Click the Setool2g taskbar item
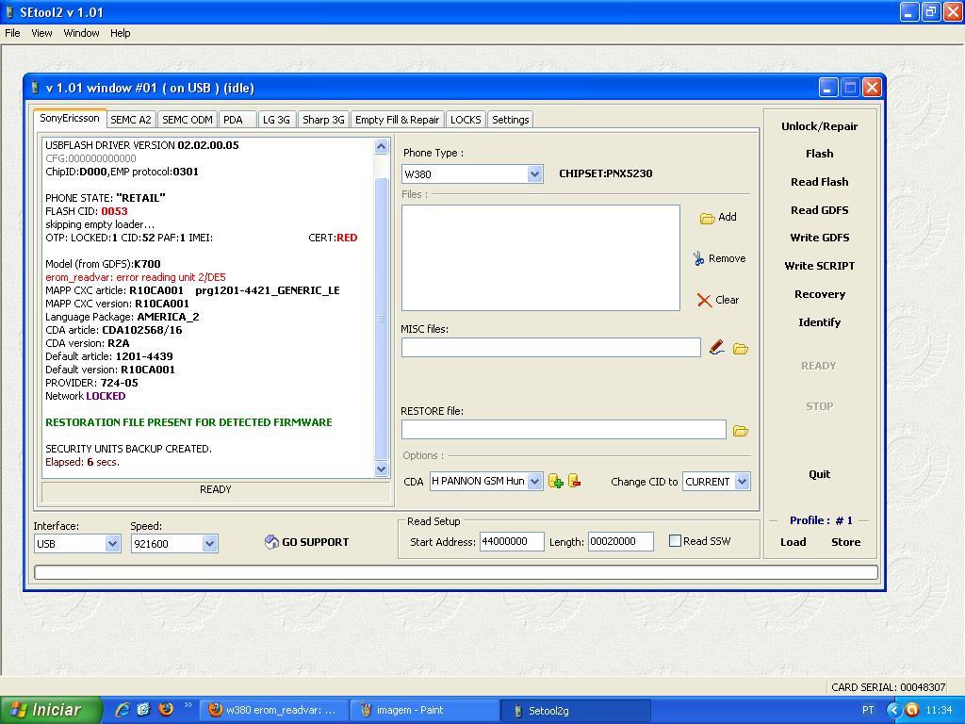This screenshot has height=724, width=965. [575, 711]
